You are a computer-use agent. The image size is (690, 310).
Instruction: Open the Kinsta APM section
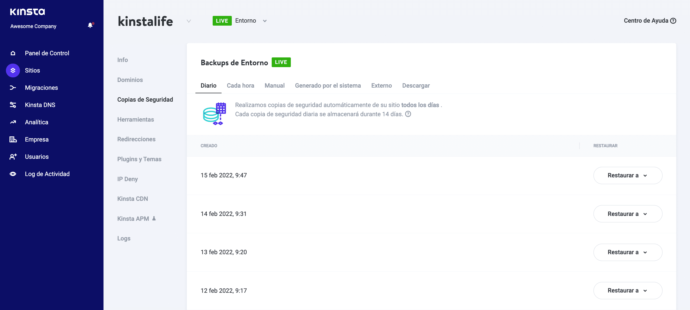tap(133, 219)
